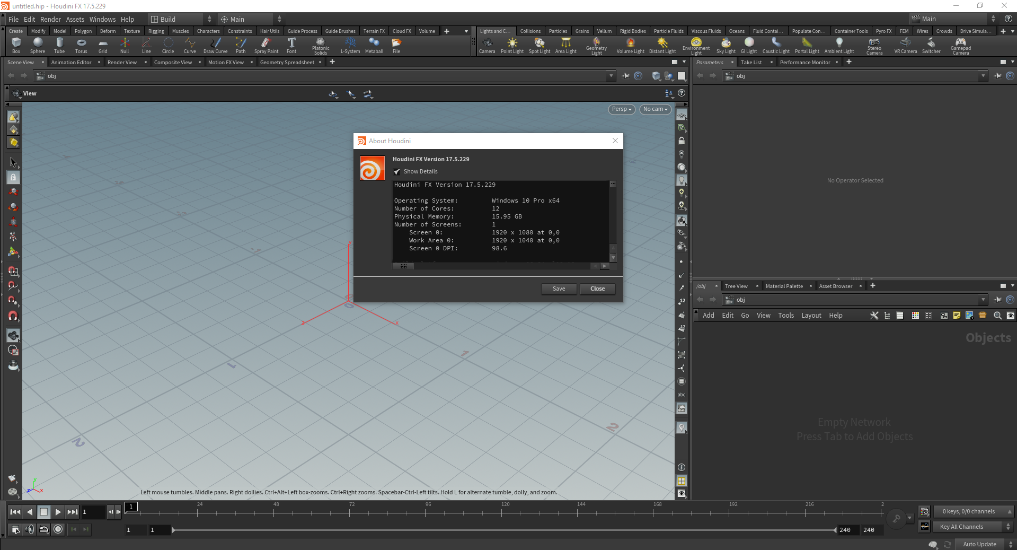Expand the Parameters pane path dropdown
The height and width of the screenshot is (550, 1017).
pyautogui.click(x=983, y=76)
